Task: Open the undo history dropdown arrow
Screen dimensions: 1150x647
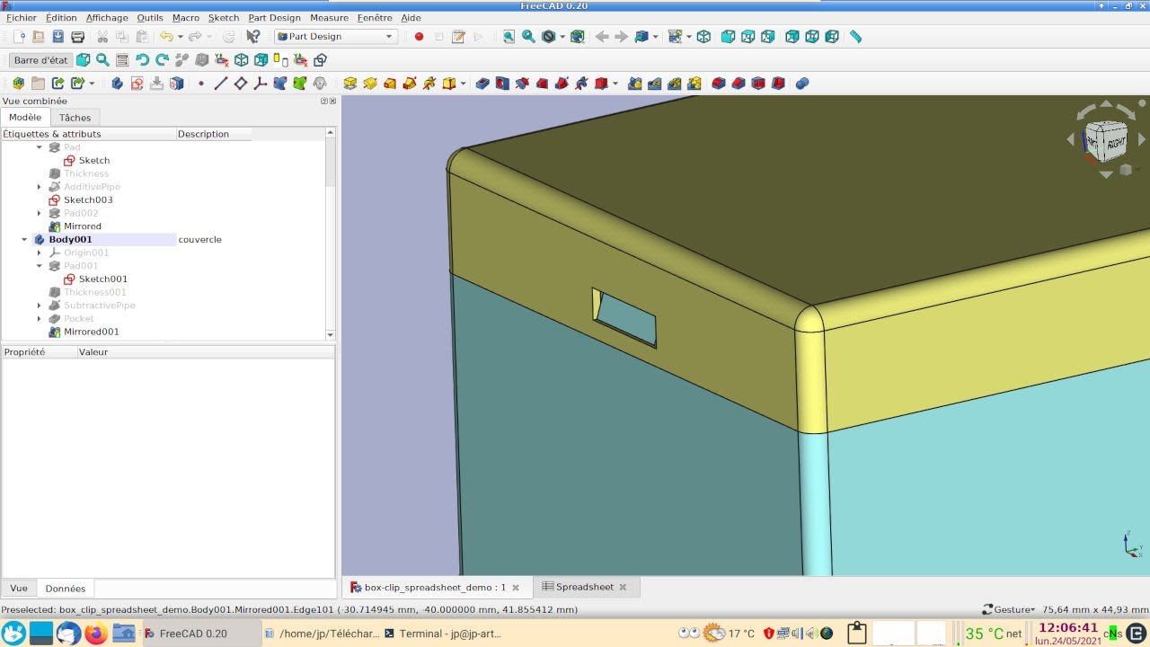Action: [180, 37]
